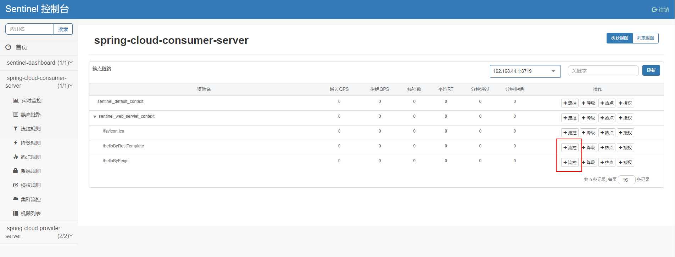
Task: Add 热点 rule for /helloByRestTemplate
Action: (x=607, y=148)
